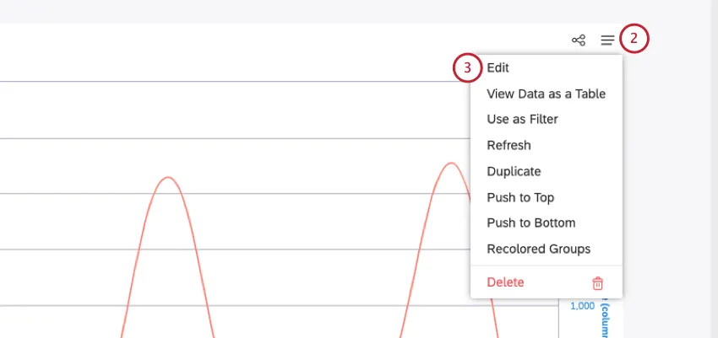Click the red trash can icon

(597, 283)
